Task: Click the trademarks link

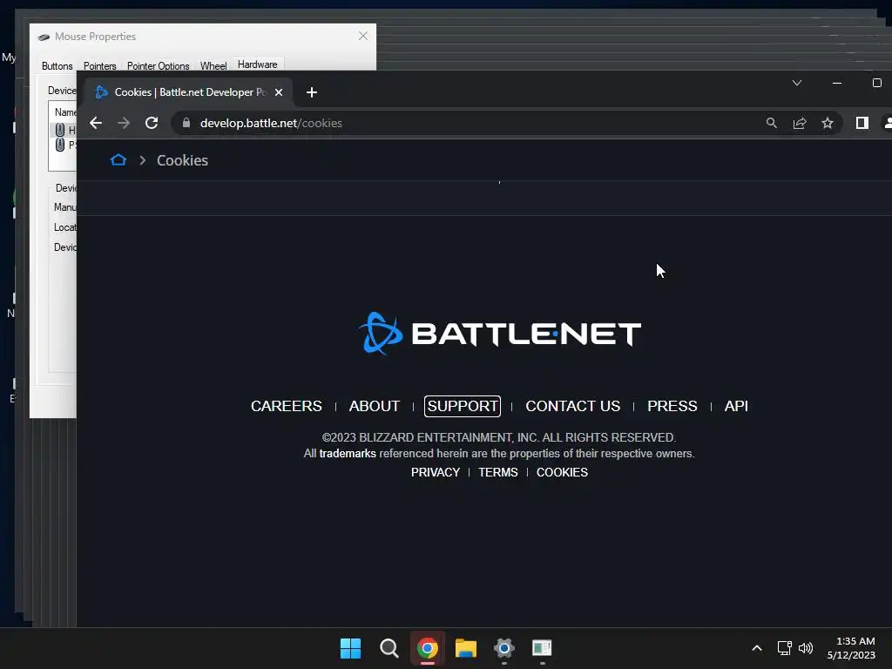Action: coord(348,453)
